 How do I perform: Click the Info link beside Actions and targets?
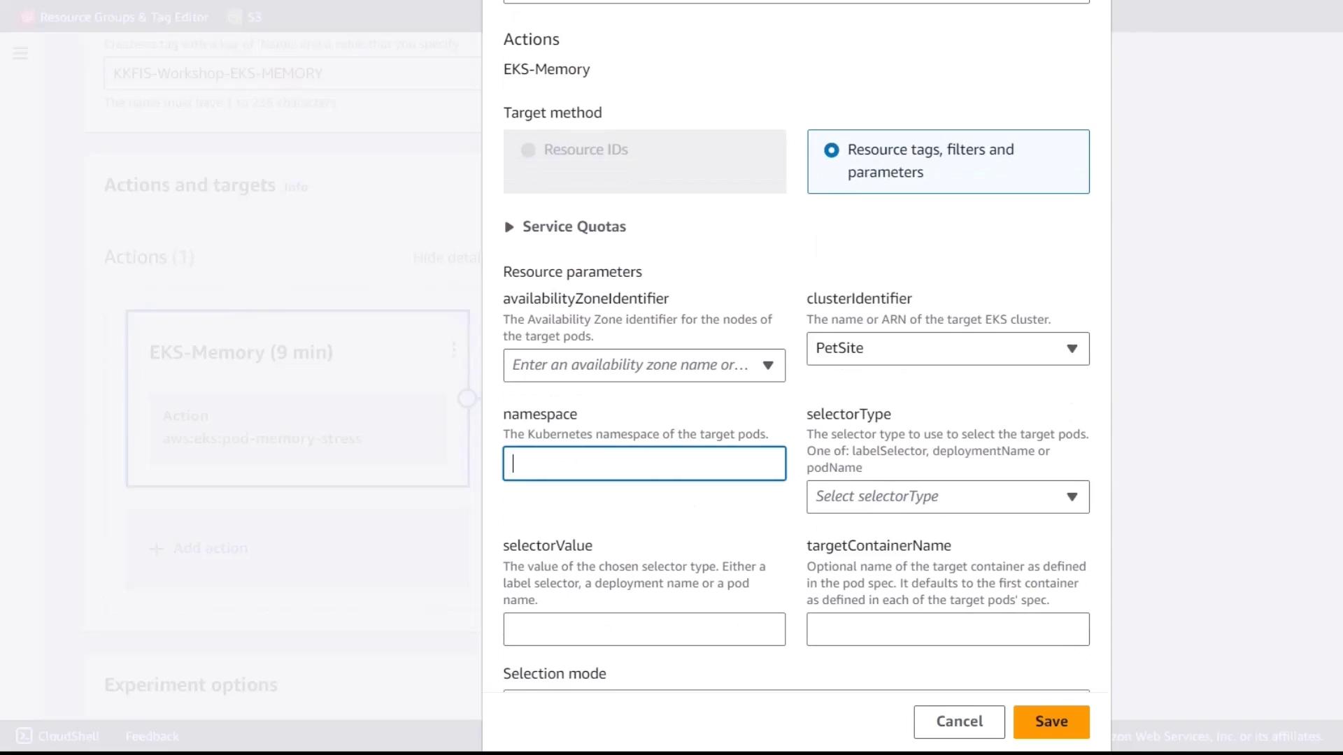click(295, 187)
